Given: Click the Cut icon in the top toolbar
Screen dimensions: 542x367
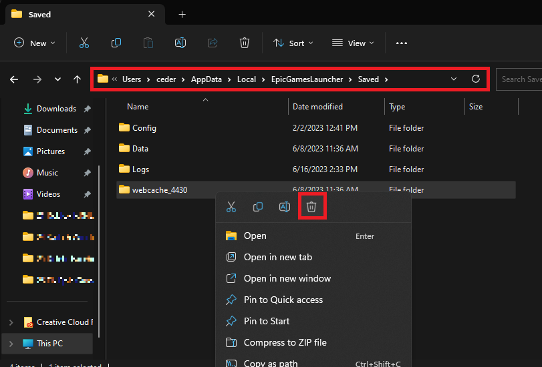Looking at the screenshot, I should [84, 43].
